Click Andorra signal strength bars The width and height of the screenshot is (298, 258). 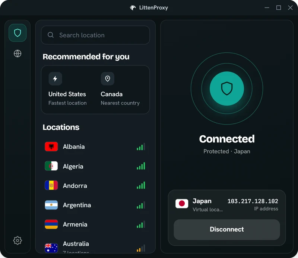(141, 186)
